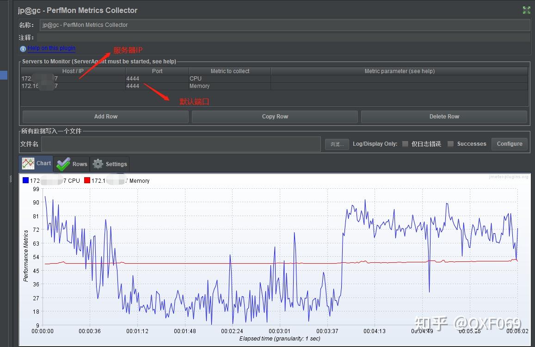The width and height of the screenshot is (535, 347).
Task: Click the 浏览 browse button
Action: [x=337, y=144]
